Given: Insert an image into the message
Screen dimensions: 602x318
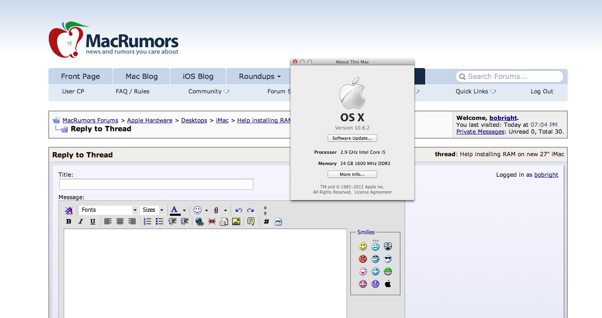Looking at the screenshot, I should coord(236,221).
